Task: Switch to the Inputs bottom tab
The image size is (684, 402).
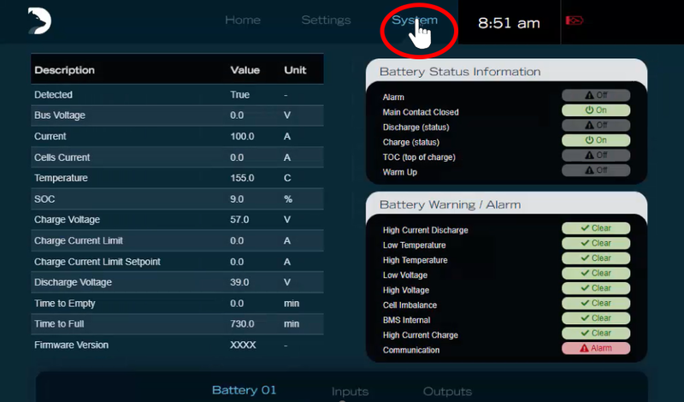Action: (350, 392)
